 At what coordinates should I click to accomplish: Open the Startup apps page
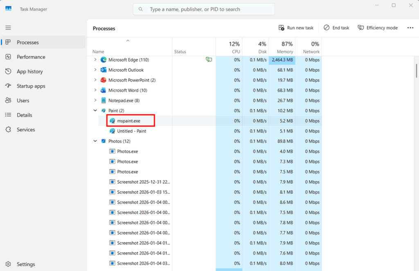pos(43,86)
